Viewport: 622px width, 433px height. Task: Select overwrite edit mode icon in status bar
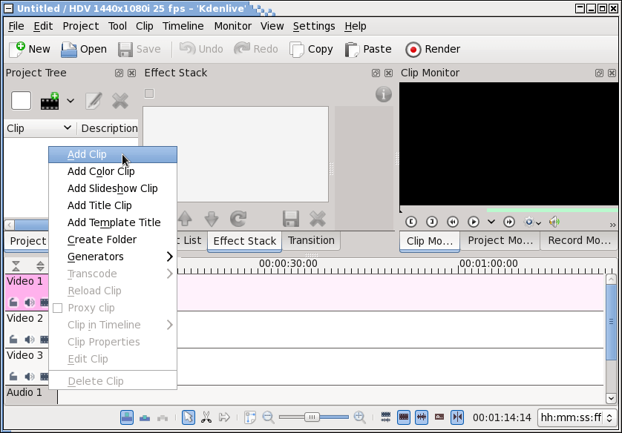[x=145, y=417]
